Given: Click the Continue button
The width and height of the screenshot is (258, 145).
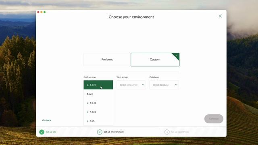Looking at the screenshot, I should (x=214, y=119).
